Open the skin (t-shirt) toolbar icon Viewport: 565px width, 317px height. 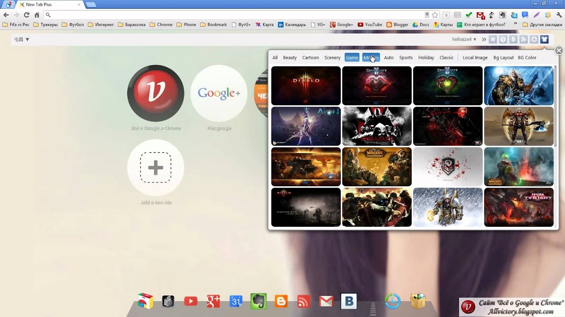(x=544, y=39)
